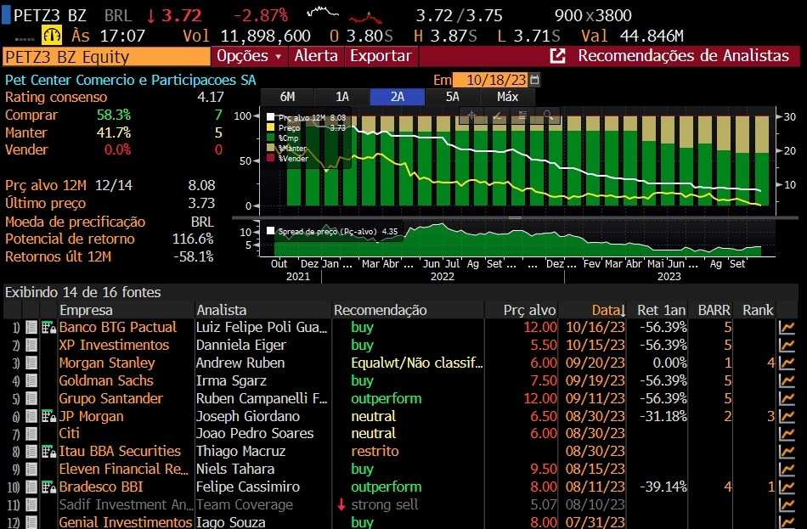Click the PETZ3 BZ Equity input field

click(x=105, y=57)
